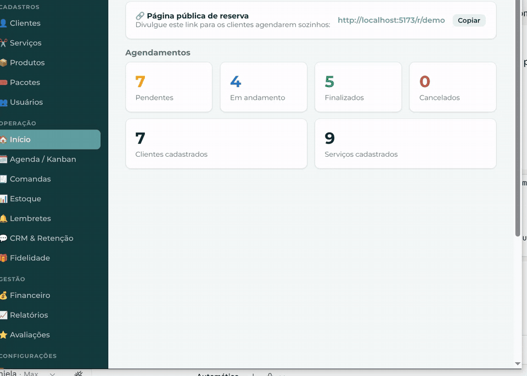Open the Cancelados card
The height and width of the screenshot is (376, 527).
pos(453,87)
